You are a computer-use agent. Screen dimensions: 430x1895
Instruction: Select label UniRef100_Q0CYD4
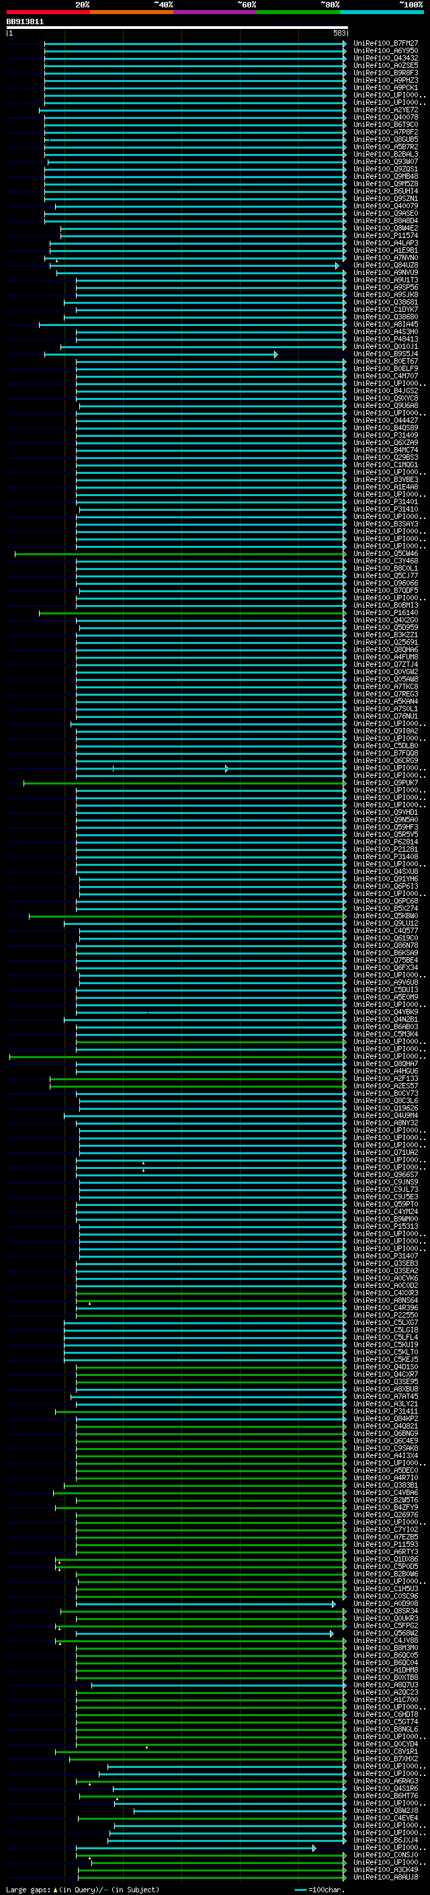tap(386, 1744)
